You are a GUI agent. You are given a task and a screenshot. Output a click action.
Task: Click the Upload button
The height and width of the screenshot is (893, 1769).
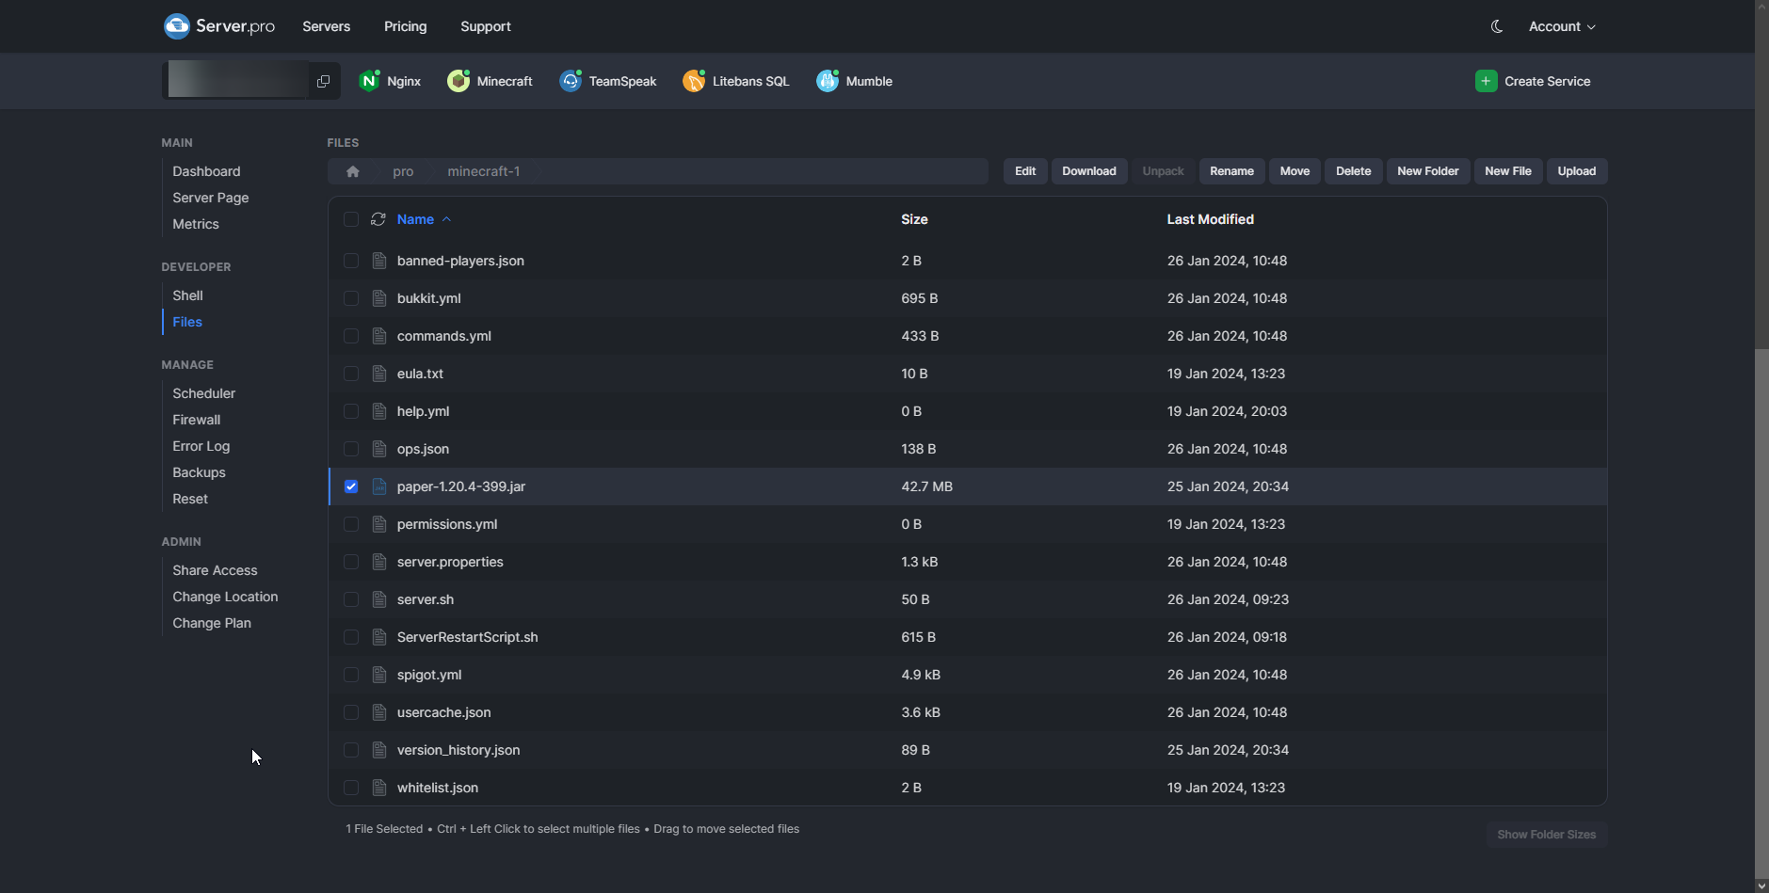pyautogui.click(x=1576, y=171)
